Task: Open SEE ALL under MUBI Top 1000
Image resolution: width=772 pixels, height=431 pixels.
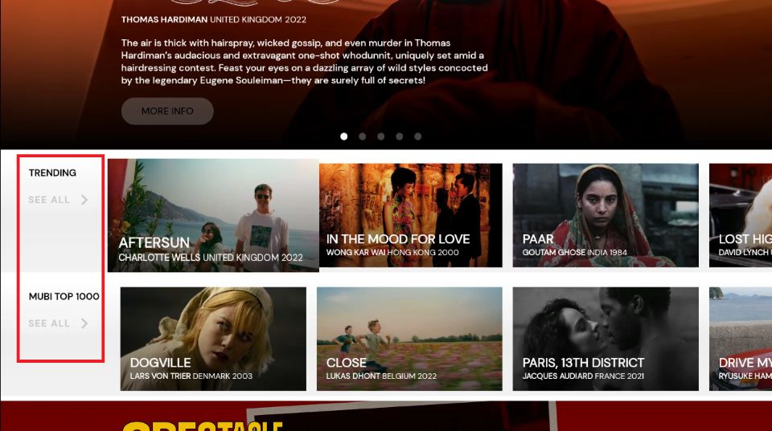Action: (49, 323)
